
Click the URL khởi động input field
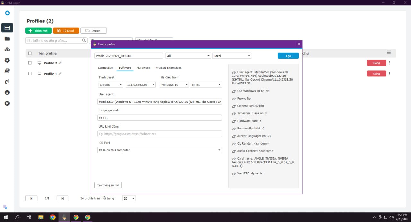(160, 134)
